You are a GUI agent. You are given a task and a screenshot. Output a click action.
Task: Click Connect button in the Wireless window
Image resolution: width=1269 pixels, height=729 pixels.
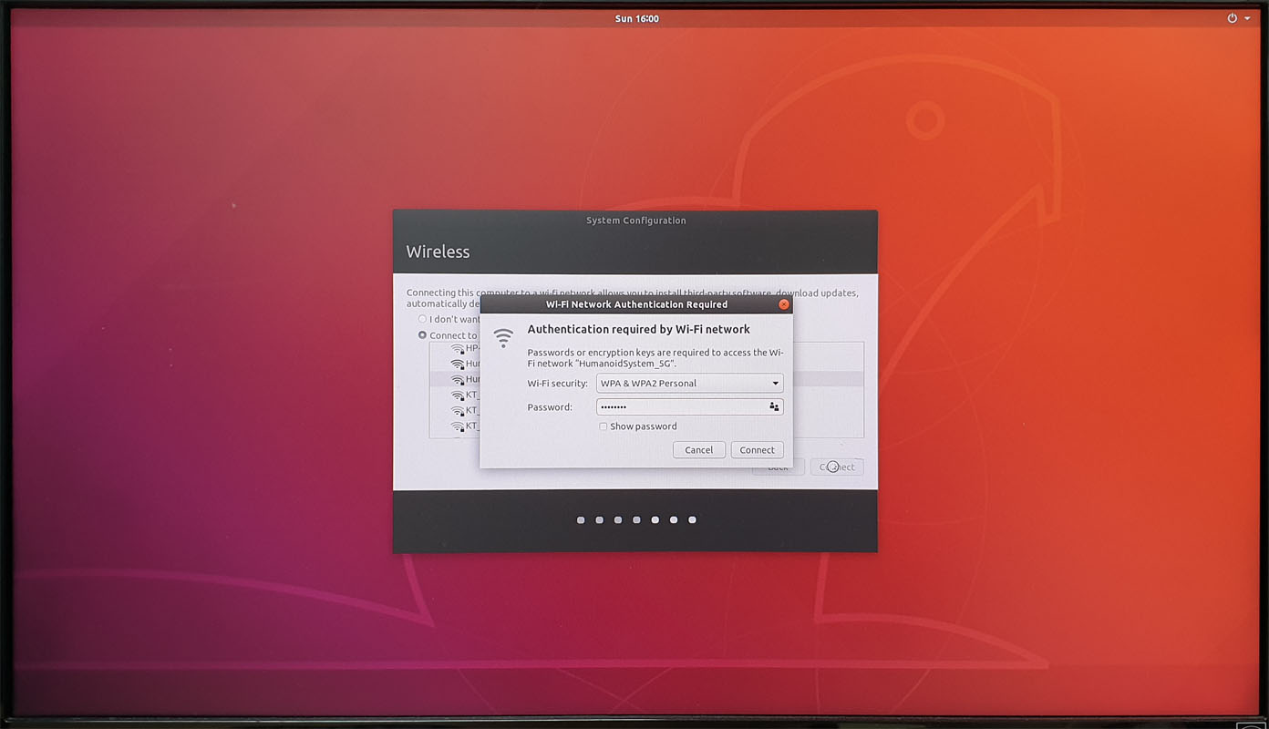pyautogui.click(x=836, y=467)
